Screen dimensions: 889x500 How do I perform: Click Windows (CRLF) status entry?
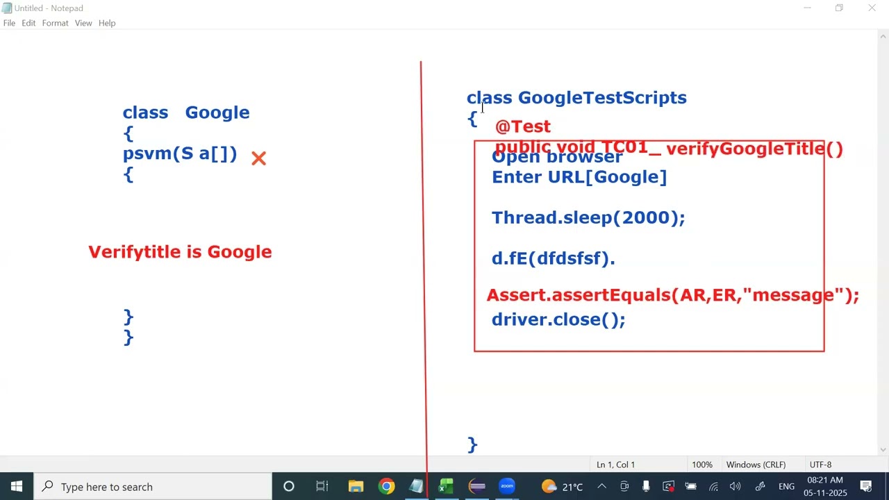tap(756, 465)
